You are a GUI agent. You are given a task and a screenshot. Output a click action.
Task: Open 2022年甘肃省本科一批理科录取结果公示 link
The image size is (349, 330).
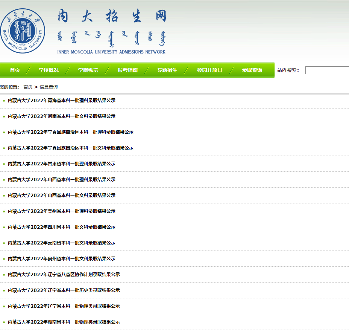point(62,164)
